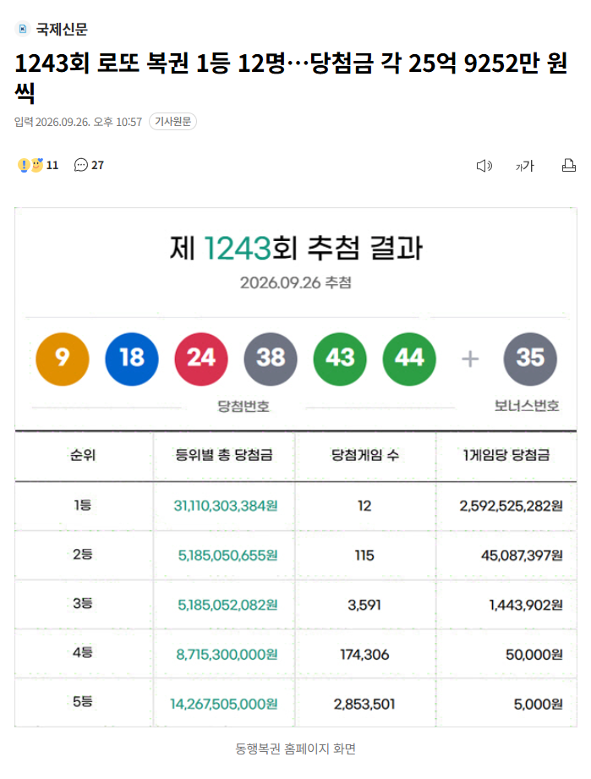Screen dimensions: 591x779
Task: Click the 등위별 총 당첨금 column header
Action: [x=224, y=454]
